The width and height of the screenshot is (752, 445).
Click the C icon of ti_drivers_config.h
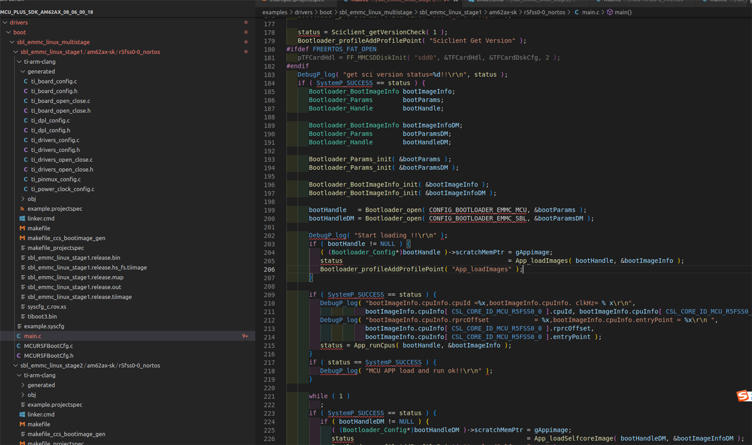[26, 150]
